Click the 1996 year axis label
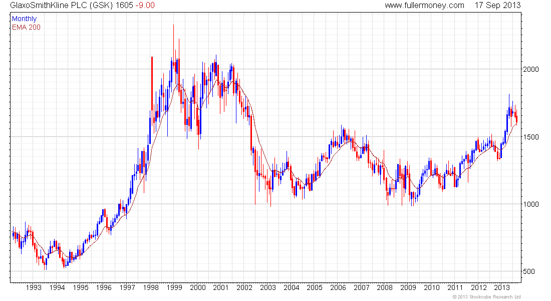This screenshot has height=301, width=551. (104, 287)
